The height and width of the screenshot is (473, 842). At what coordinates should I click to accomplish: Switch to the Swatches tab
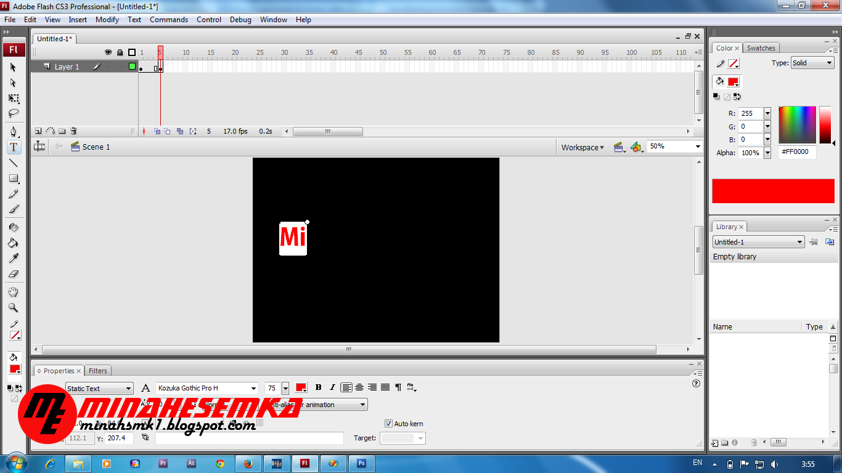point(761,47)
